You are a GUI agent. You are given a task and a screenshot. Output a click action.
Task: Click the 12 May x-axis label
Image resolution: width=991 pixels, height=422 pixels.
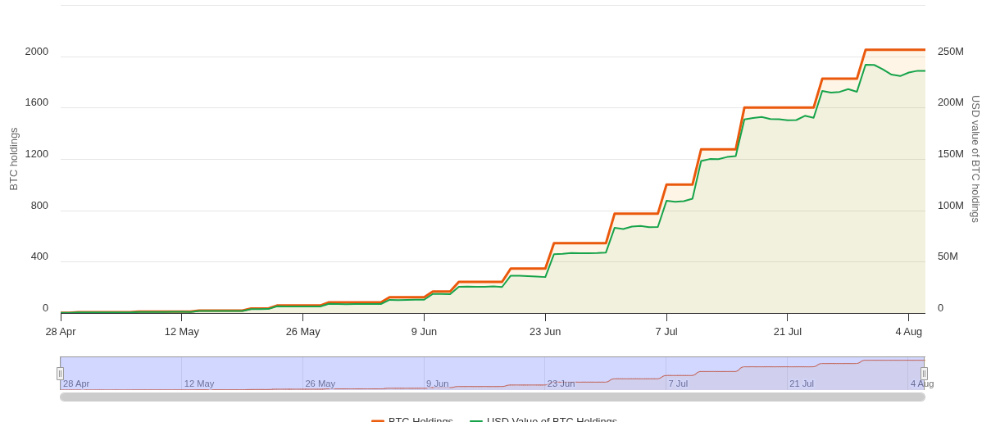point(182,332)
